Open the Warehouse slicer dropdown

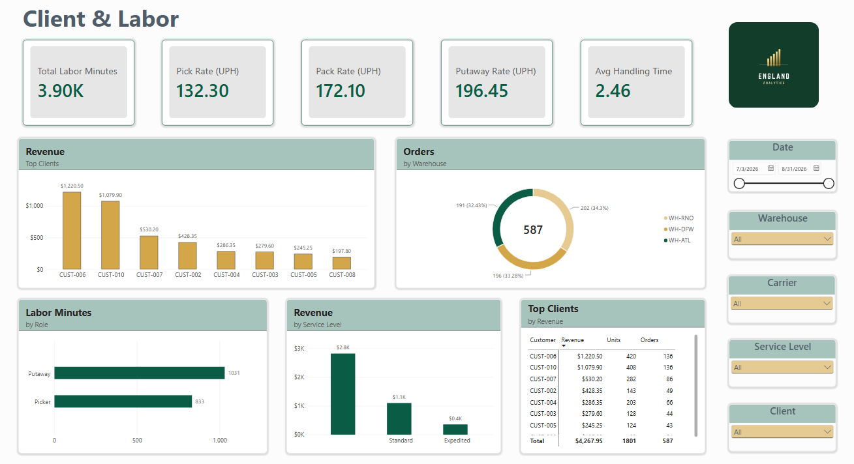coord(782,239)
